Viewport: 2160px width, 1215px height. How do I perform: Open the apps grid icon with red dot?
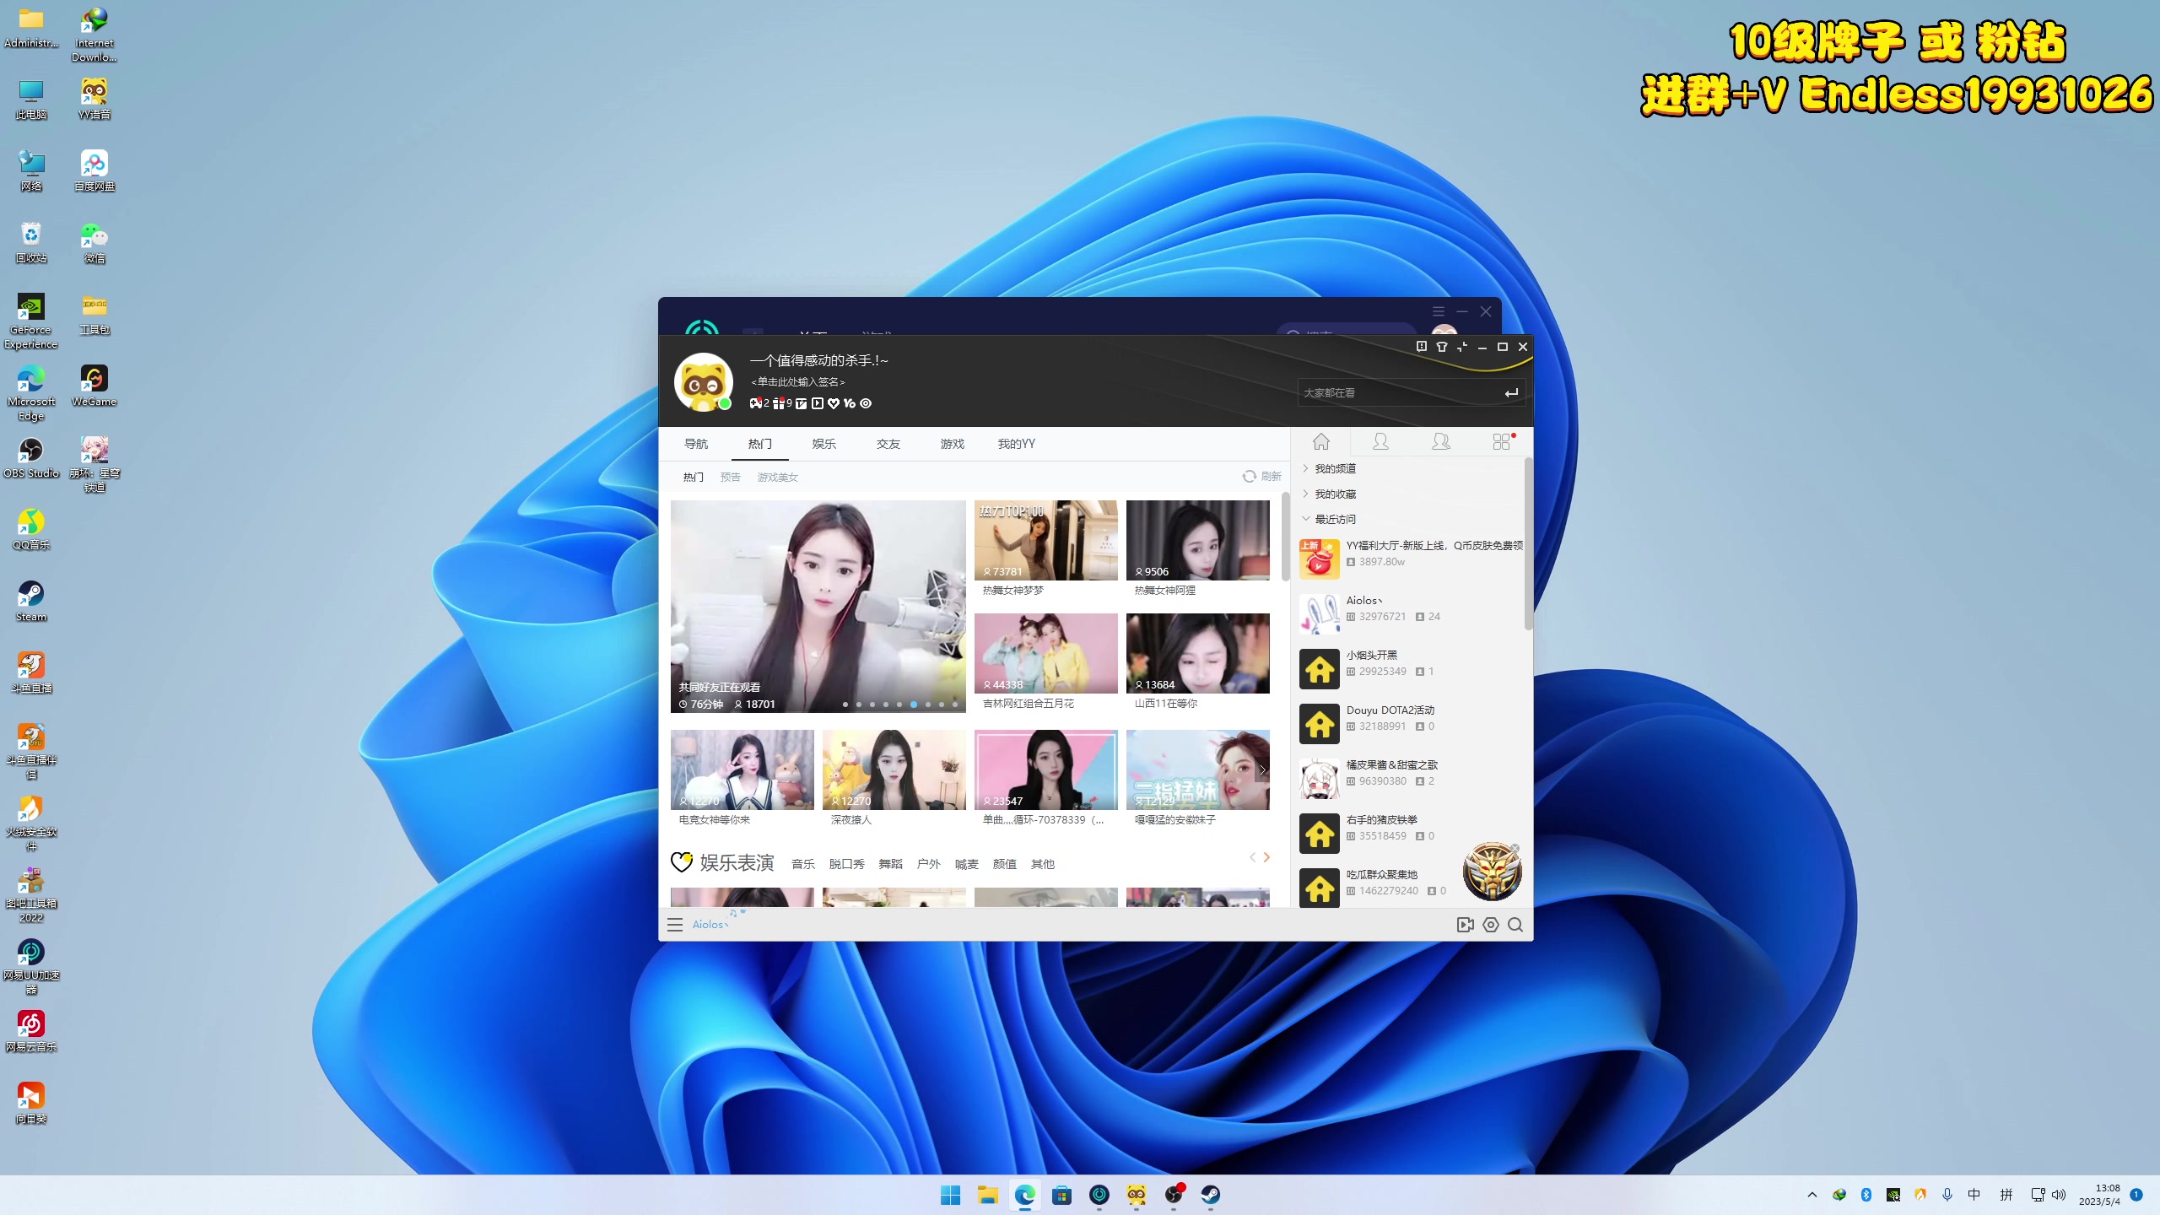click(x=1502, y=441)
